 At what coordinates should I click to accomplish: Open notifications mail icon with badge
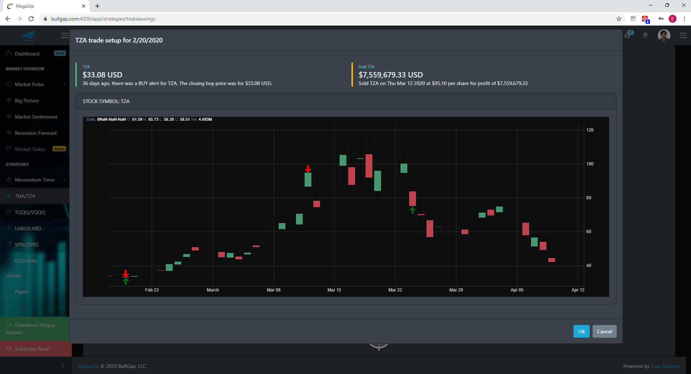coord(628,35)
